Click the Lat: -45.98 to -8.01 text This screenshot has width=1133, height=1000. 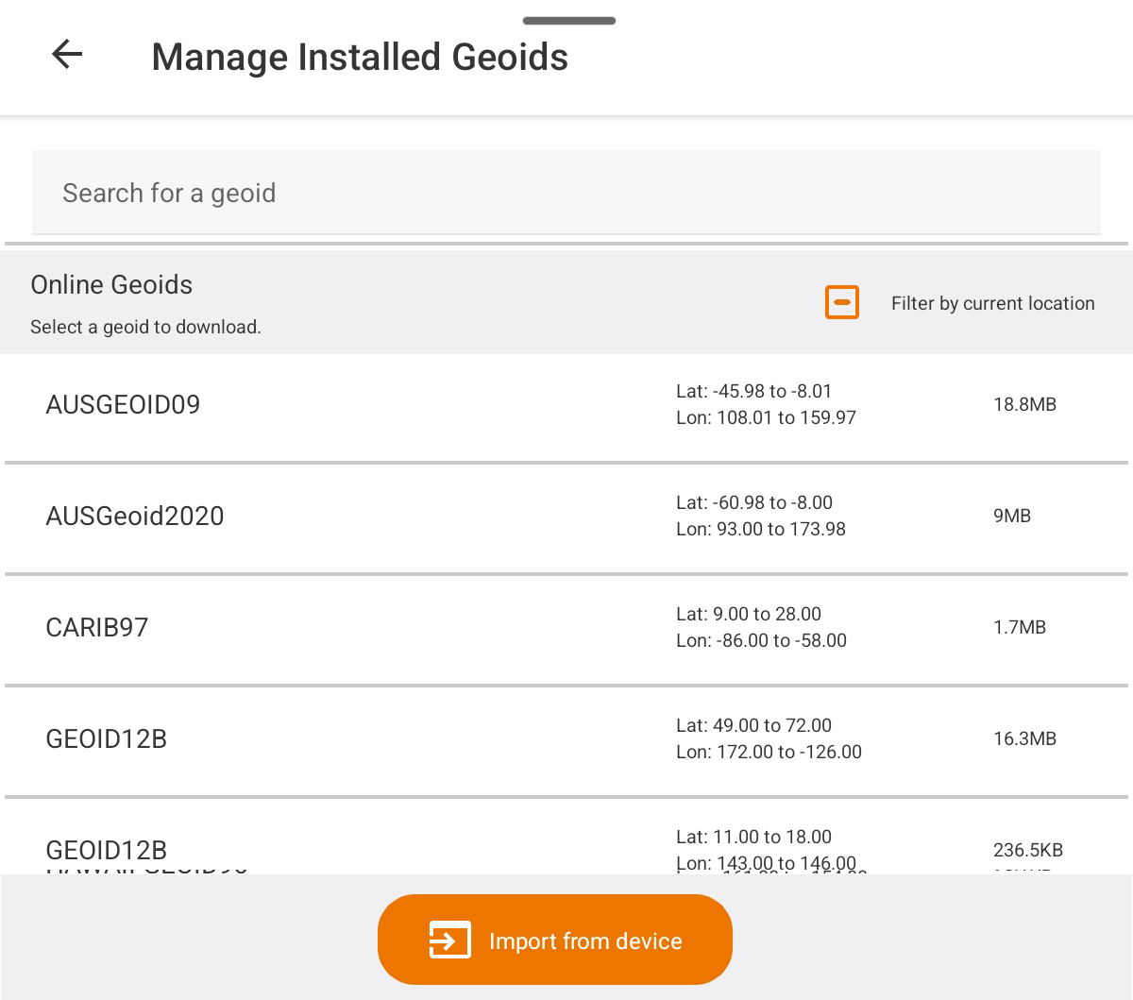point(753,391)
